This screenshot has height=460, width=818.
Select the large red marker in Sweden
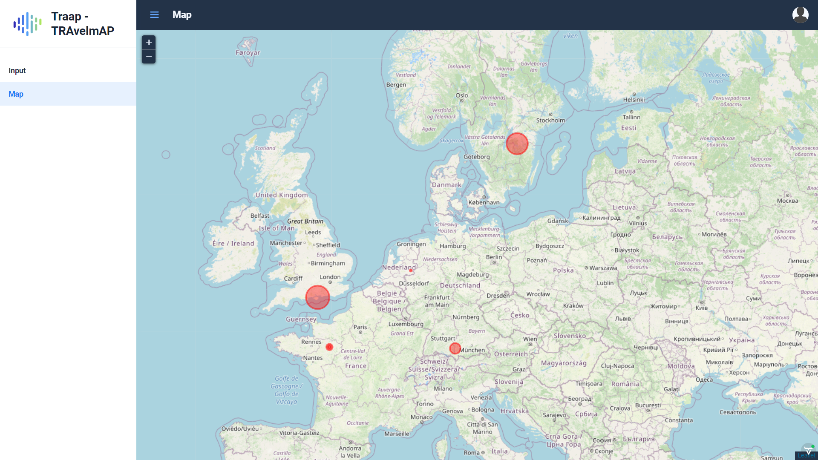pyautogui.click(x=517, y=144)
